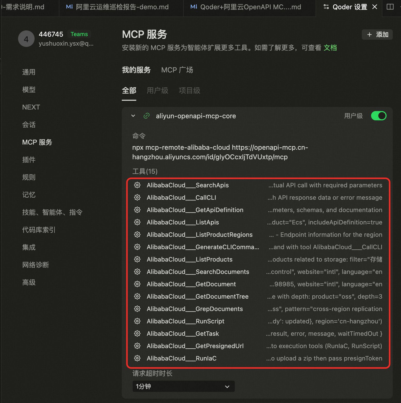The height and width of the screenshot is (403, 401).
Task: Click the gear icon beside AlibabaCloud___GetDocumentTree
Action: pos(137,296)
